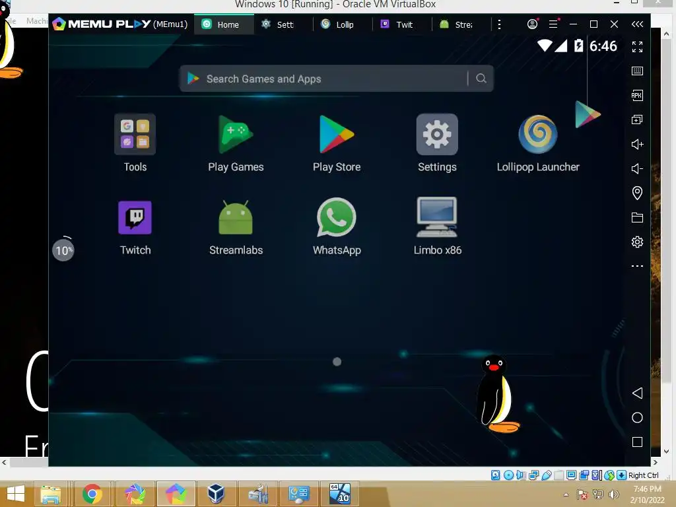
Task: Click the VirtualBox horizontal scrollbar left arrow
Action: tap(5, 462)
